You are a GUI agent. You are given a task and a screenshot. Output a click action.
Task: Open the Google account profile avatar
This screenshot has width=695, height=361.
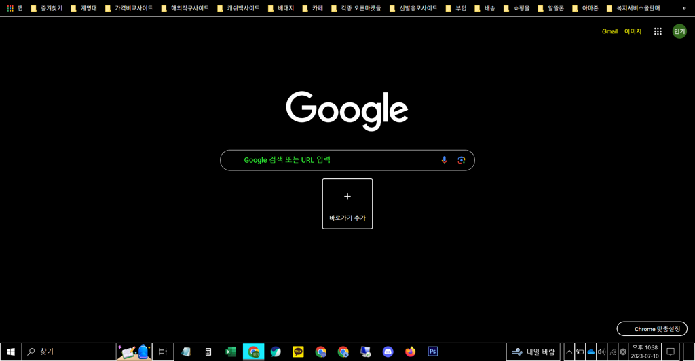tap(679, 31)
